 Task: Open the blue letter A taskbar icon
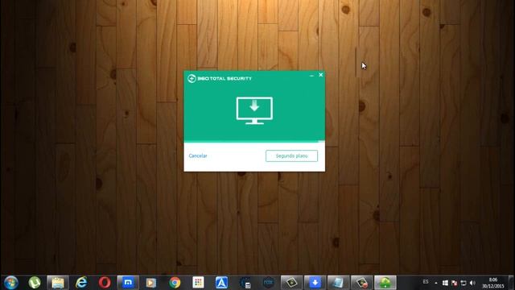[x=221, y=283]
